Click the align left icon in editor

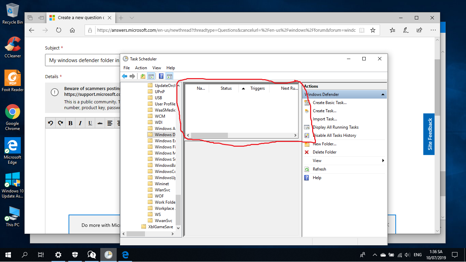[x=110, y=123]
